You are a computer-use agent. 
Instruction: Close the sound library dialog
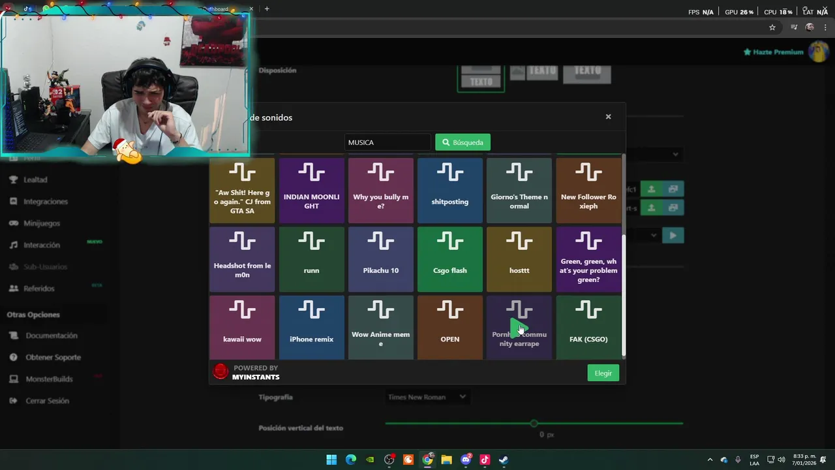click(x=608, y=117)
